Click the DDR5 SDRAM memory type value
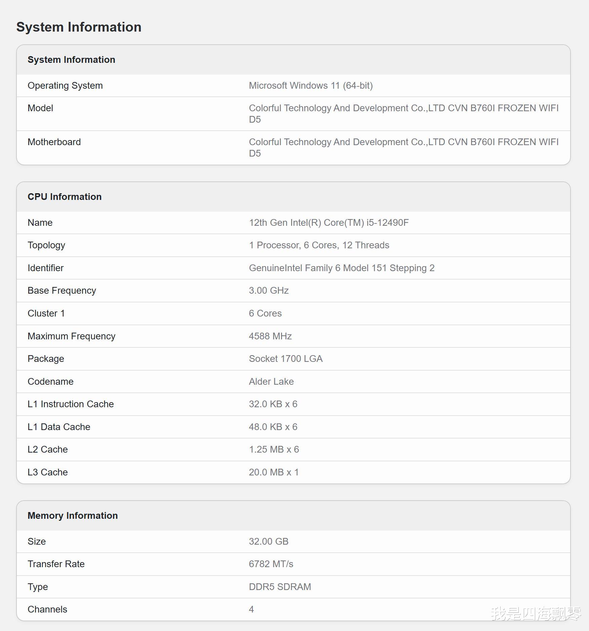This screenshot has height=631, width=589. point(280,587)
